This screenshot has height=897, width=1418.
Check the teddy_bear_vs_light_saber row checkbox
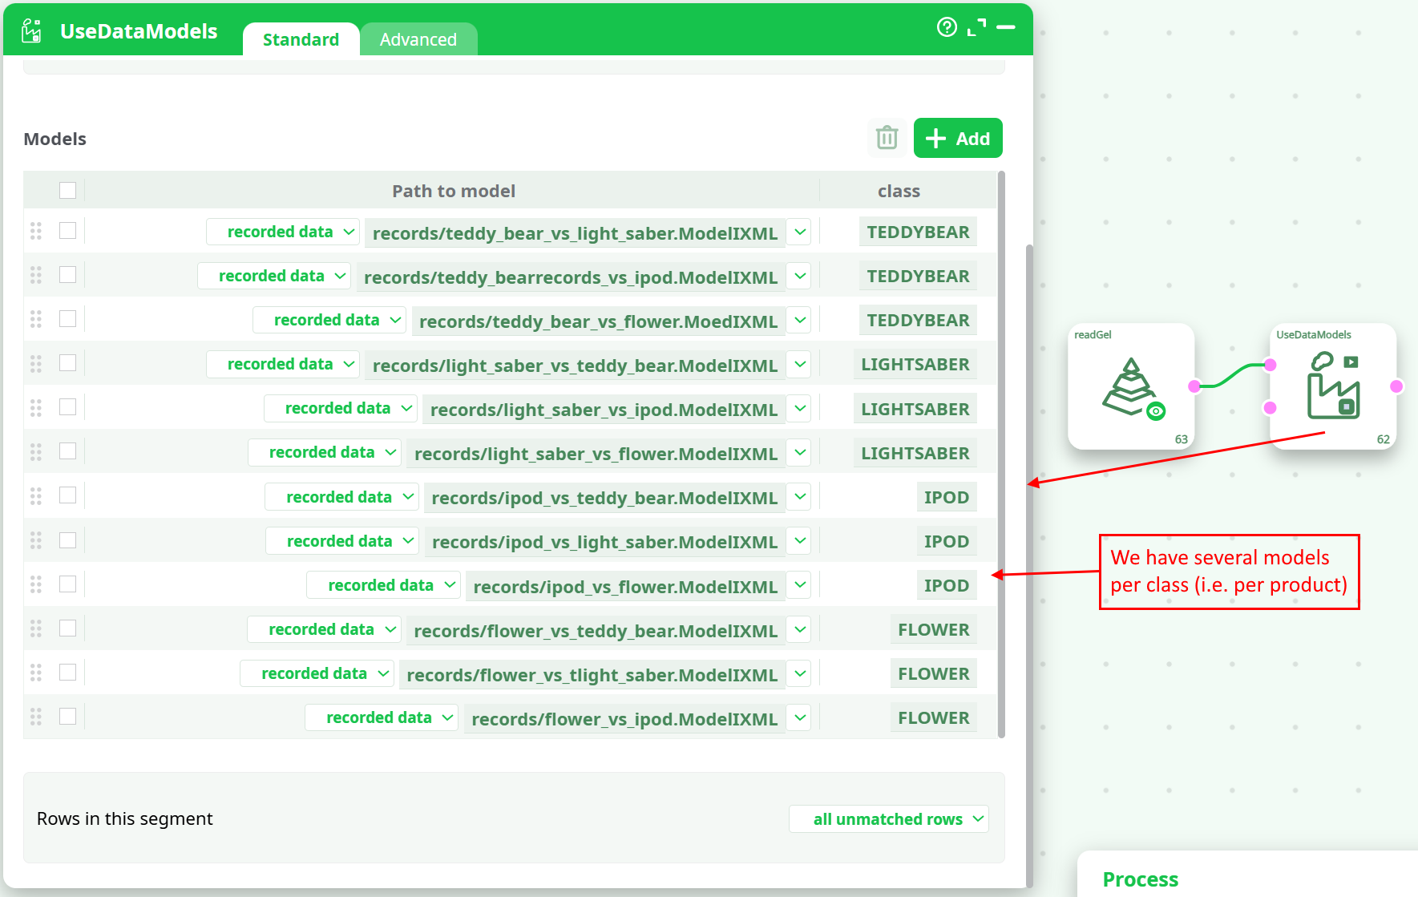click(x=68, y=231)
